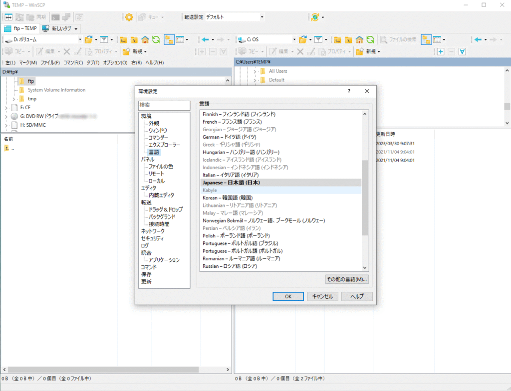Open the right drive dropdown C: OS
This screenshot has height=391, width=511.
tap(294, 39)
